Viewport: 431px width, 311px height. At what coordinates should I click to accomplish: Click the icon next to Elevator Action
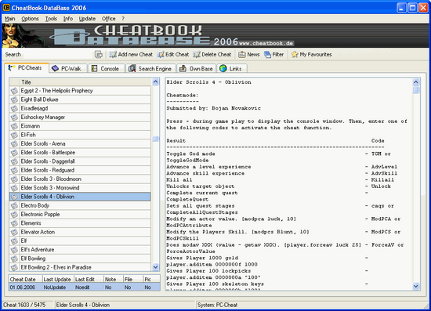tap(14, 232)
